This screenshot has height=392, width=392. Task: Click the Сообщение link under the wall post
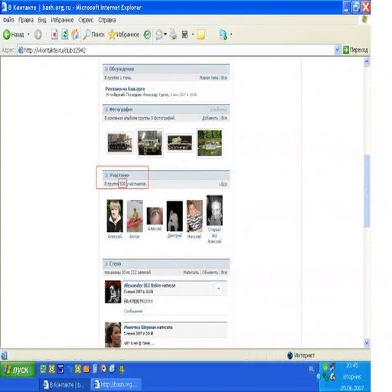133,311
